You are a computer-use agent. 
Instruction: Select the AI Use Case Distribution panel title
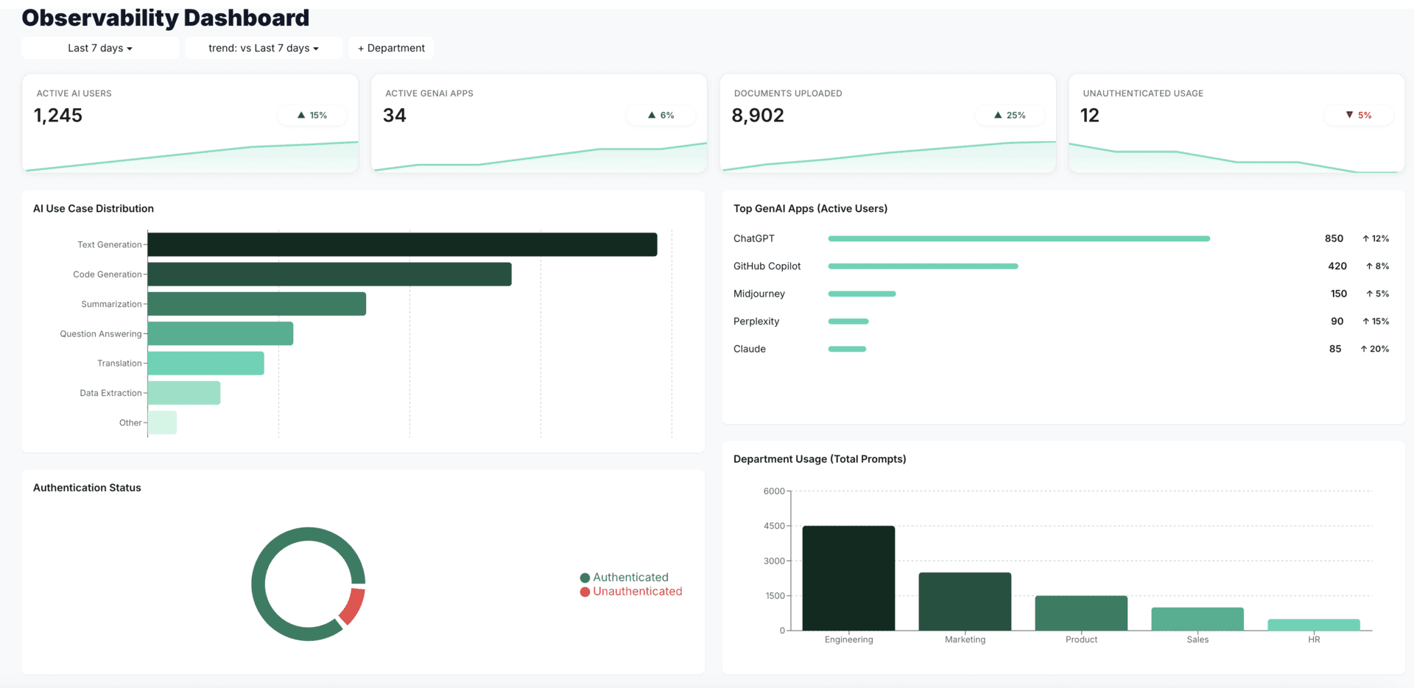[x=93, y=208]
